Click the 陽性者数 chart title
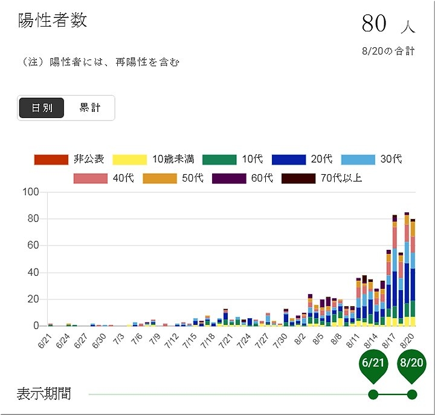This screenshot has width=435, height=415. click(53, 20)
